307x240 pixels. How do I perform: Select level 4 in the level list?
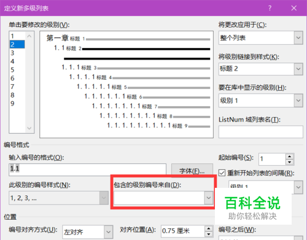coord(17,61)
